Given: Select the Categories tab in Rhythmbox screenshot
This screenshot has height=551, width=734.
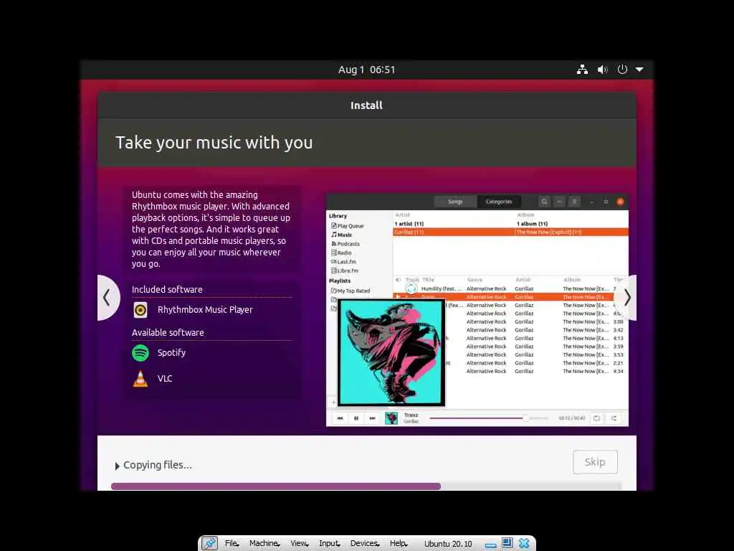Looking at the screenshot, I should click(499, 202).
